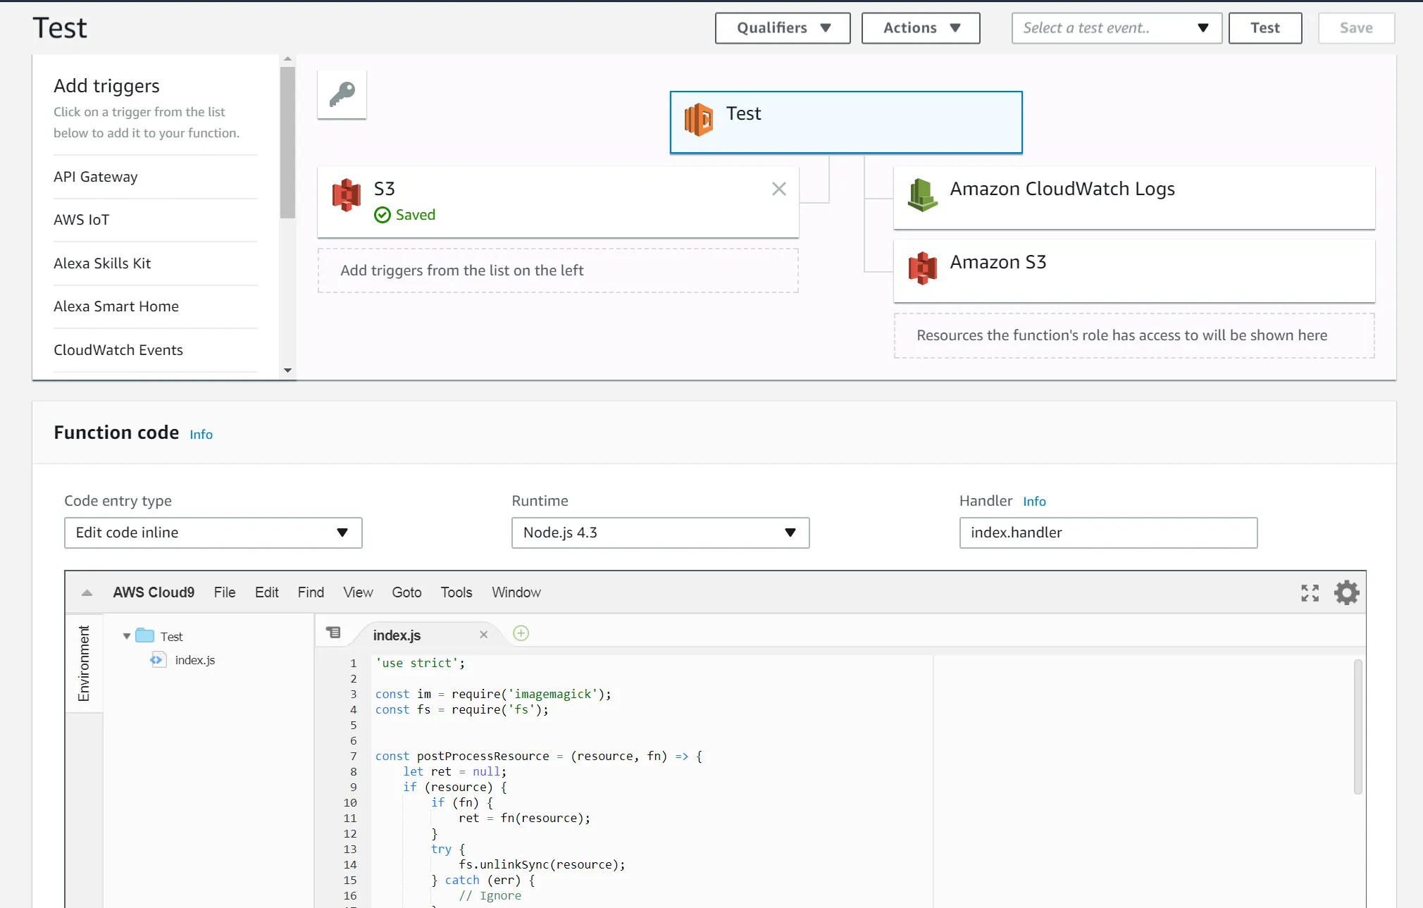Open the Find menu in Cloud9

311,592
